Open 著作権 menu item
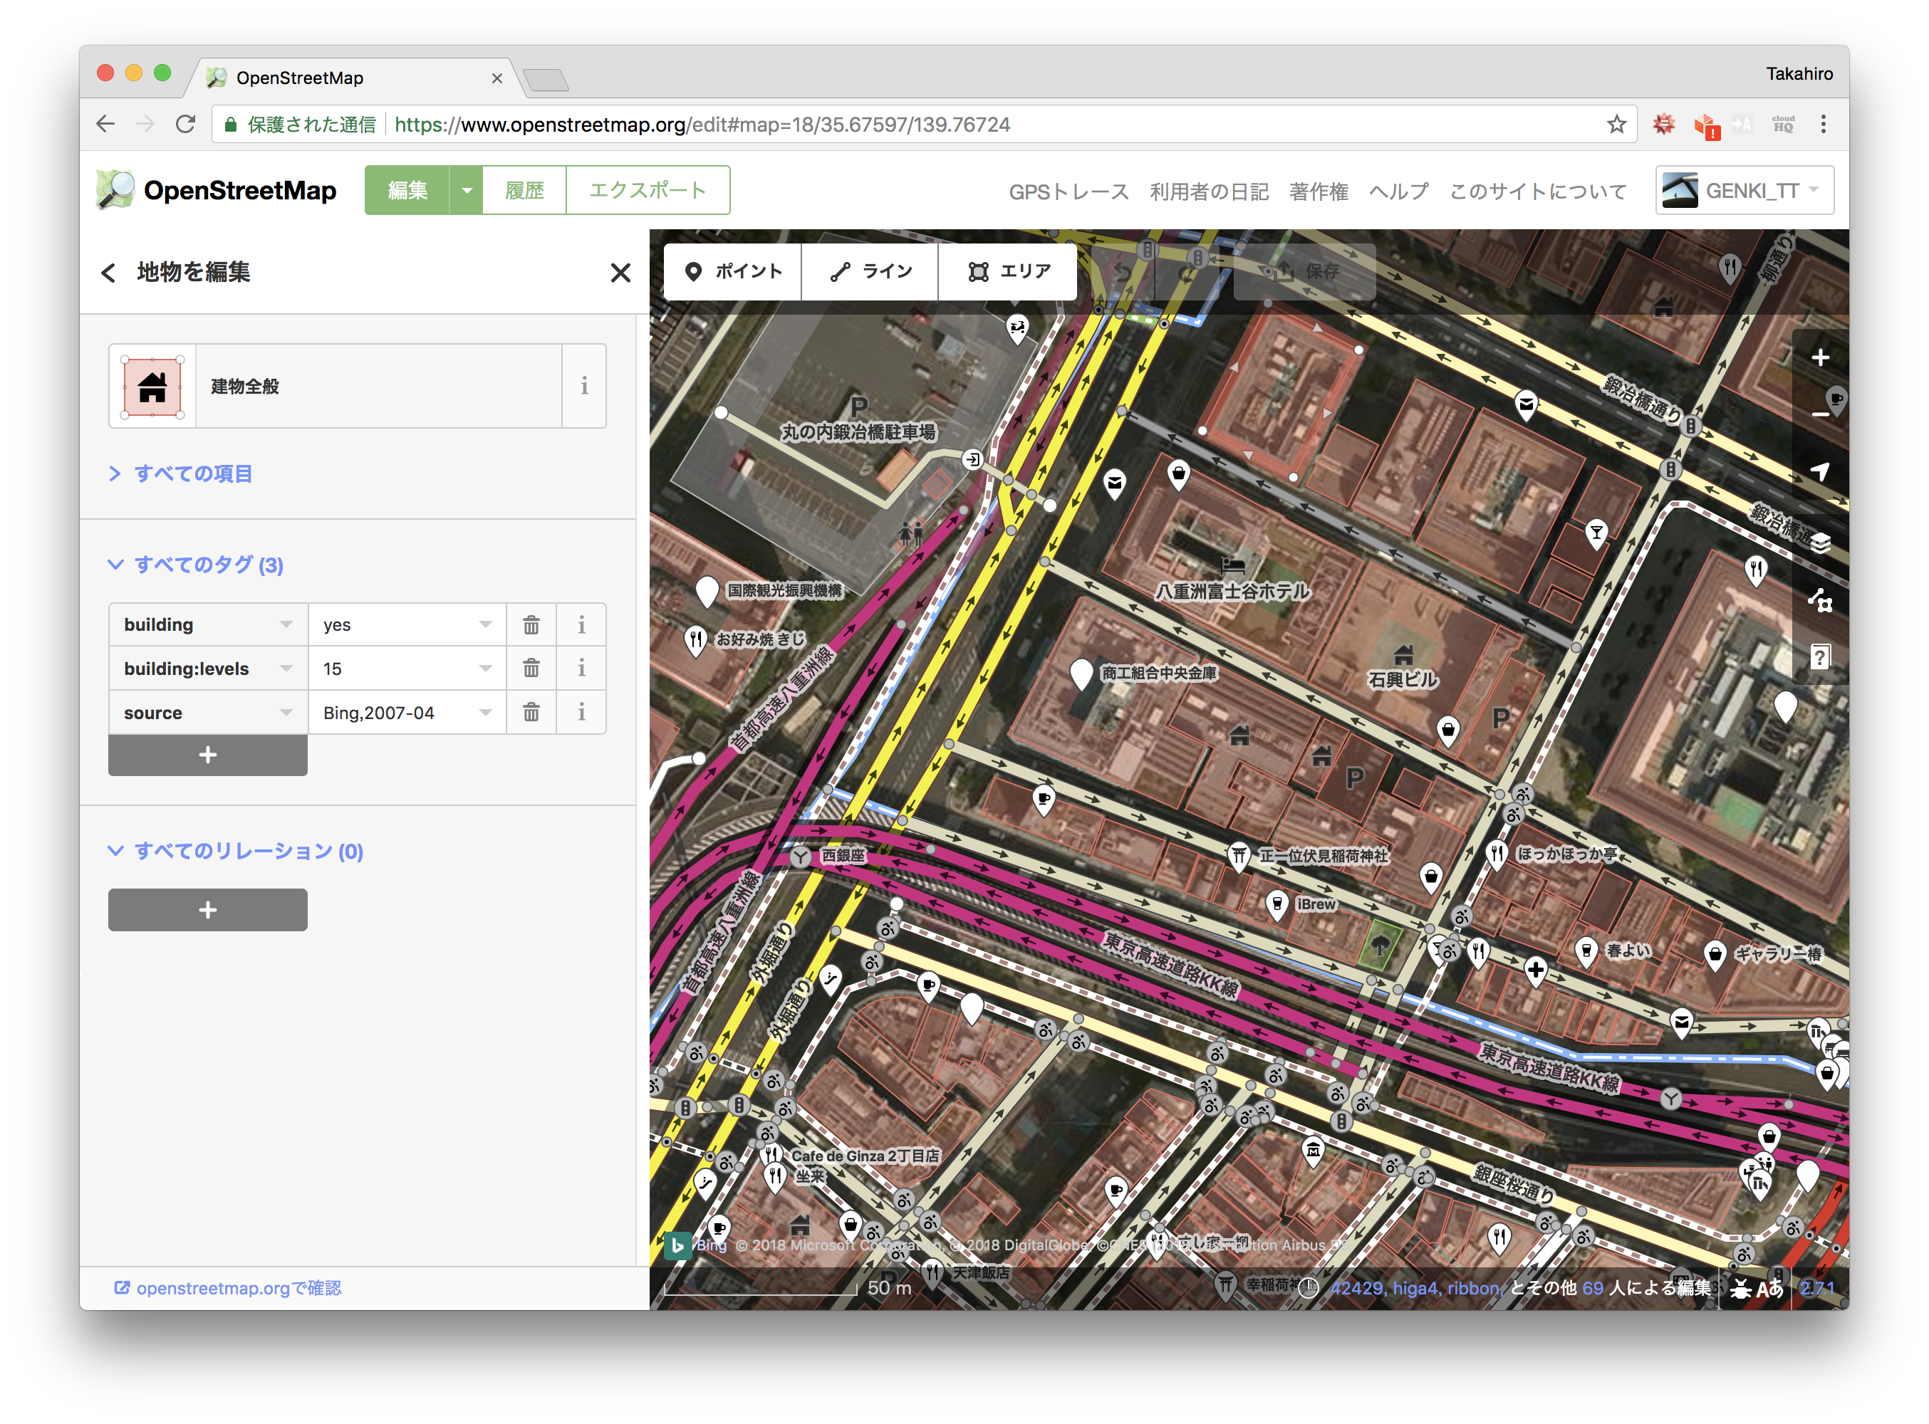1929x1424 pixels. (x=1319, y=192)
